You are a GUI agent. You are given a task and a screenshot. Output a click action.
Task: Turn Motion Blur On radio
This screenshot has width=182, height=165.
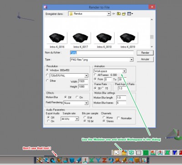[77, 97]
